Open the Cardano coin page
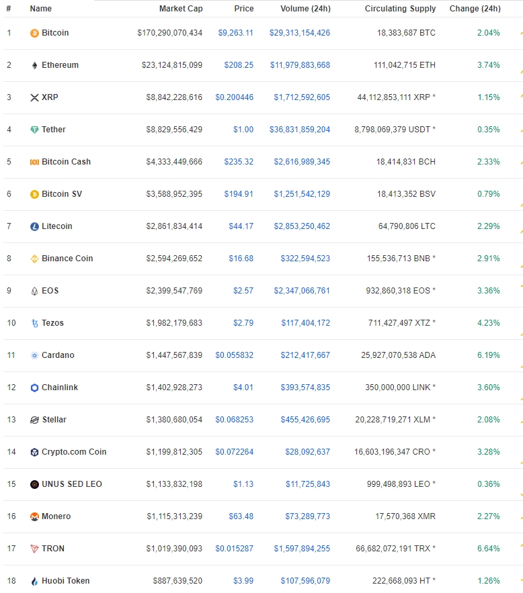Viewport: 523px width, 593px height. coord(58,355)
